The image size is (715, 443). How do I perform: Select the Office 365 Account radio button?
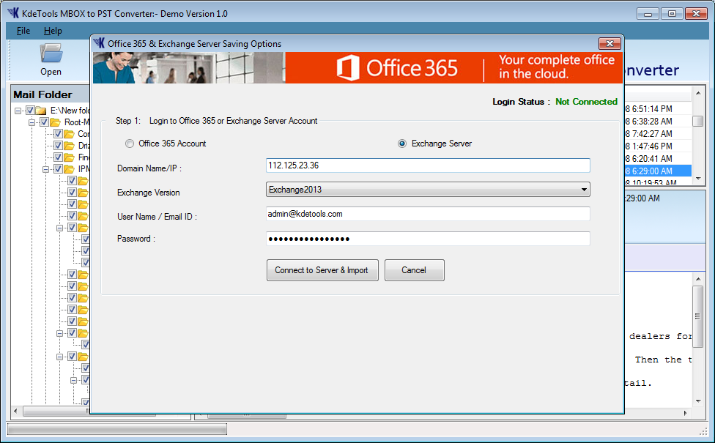pyautogui.click(x=130, y=144)
